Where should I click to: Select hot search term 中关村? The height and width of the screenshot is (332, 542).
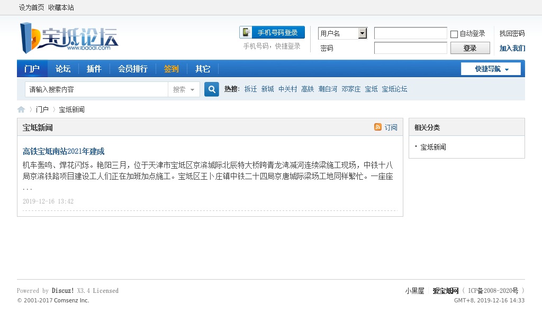pyautogui.click(x=287, y=89)
